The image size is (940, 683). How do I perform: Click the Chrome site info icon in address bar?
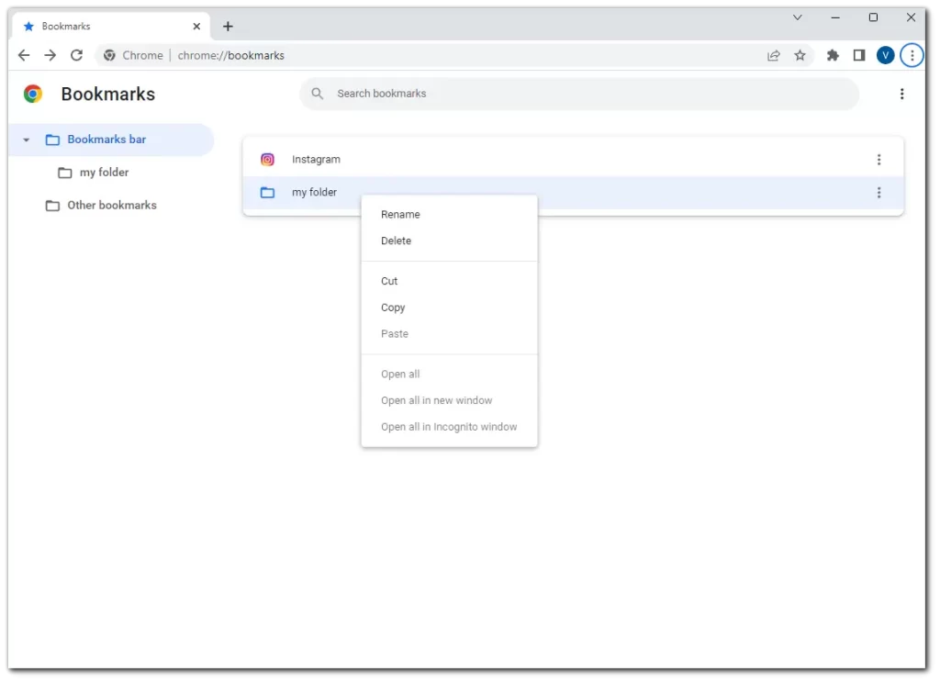pos(109,55)
